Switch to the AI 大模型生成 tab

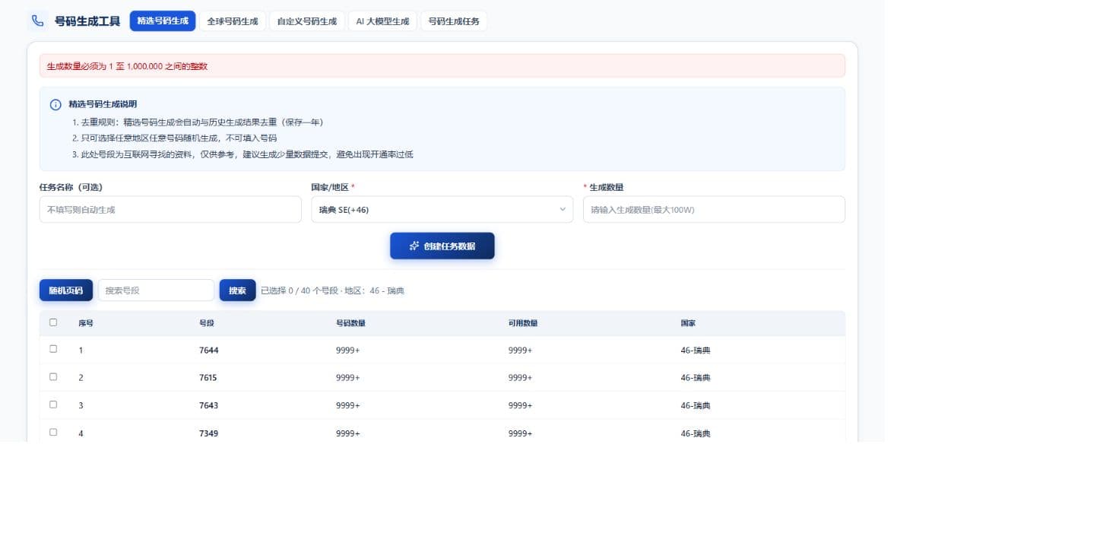(382, 21)
